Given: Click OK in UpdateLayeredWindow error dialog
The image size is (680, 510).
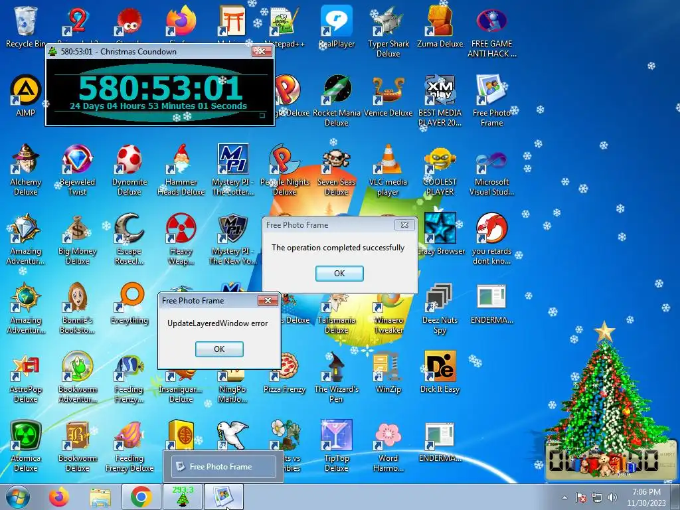Looking at the screenshot, I should (x=219, y=349).
